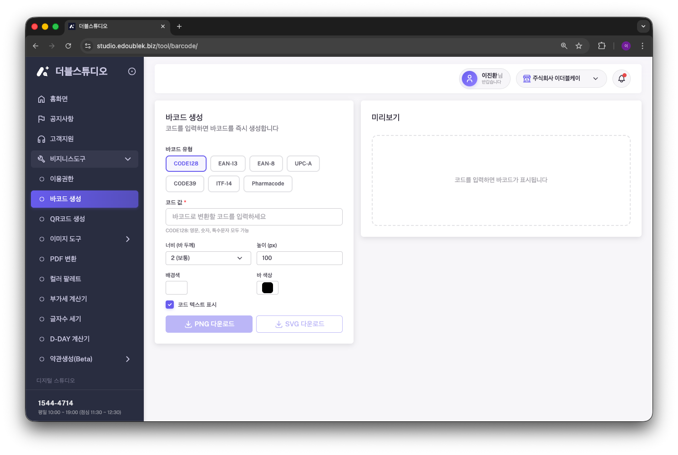This screenshot has height=455, width=678.
Task: Open the 배경색 white color swatch
Action: click(177, 288)
